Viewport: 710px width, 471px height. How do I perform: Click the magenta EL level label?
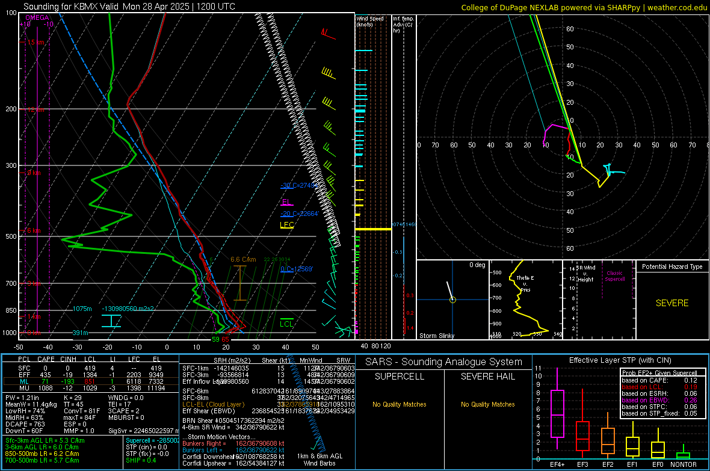tap(286, 202)
